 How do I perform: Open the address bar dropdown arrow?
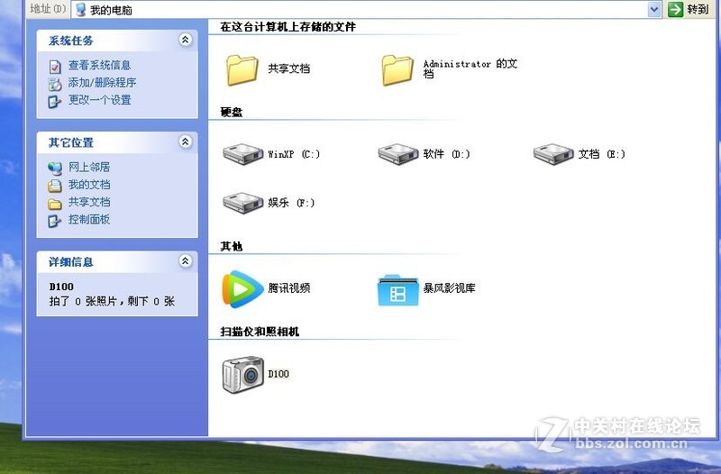point(654,9)
